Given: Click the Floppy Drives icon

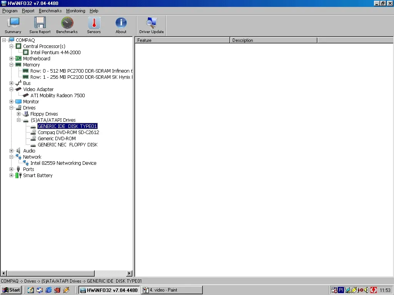Looking at the screenshot, I should tap(26, 114).
